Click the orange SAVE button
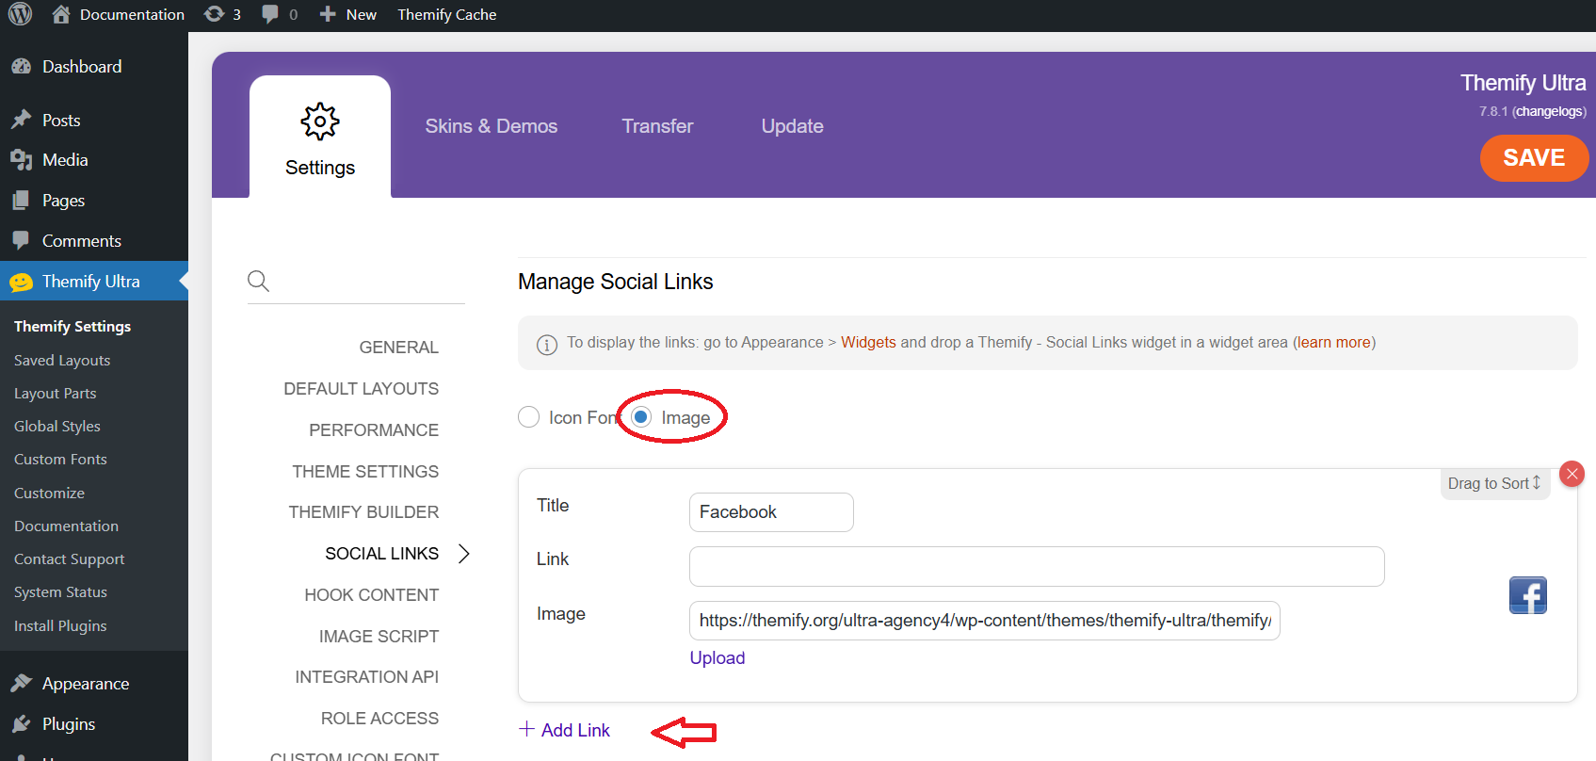 tap(1534, 158)
